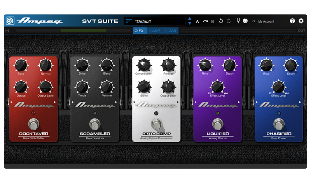Click the Rocktaver right move arrow
The width and height of the screenshot is (311, 171).
pos(55,102)
